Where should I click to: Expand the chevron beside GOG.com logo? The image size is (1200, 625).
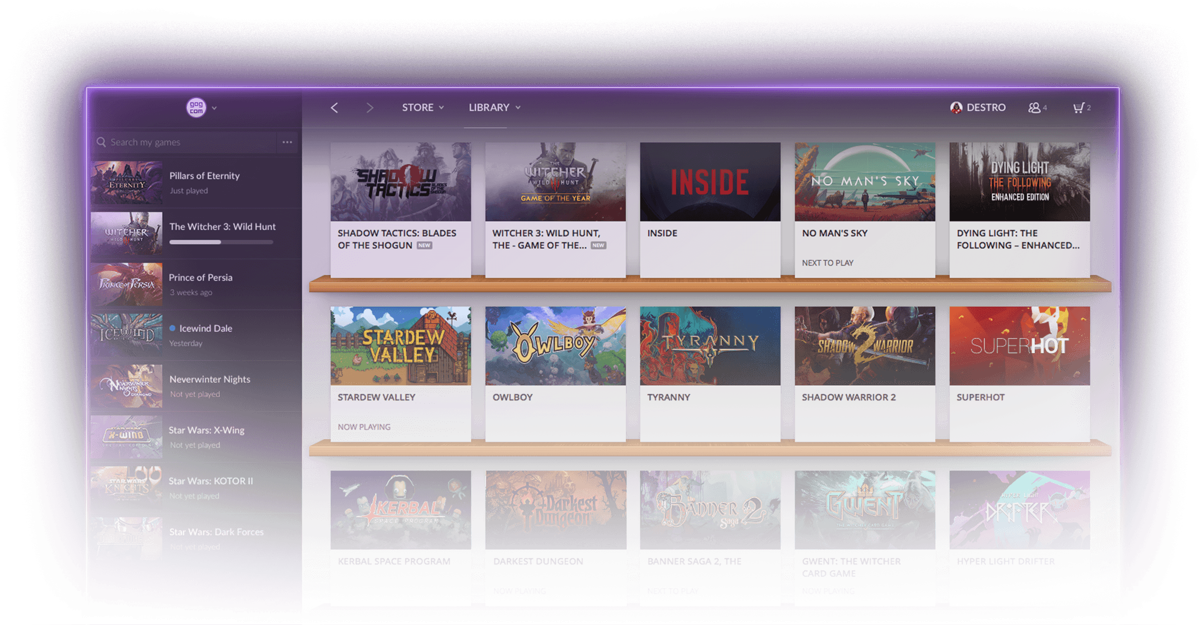[x=214, y=108]
